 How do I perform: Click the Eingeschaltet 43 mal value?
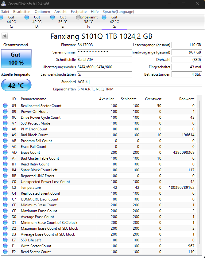pyautogui.click(x=187, y=67)
